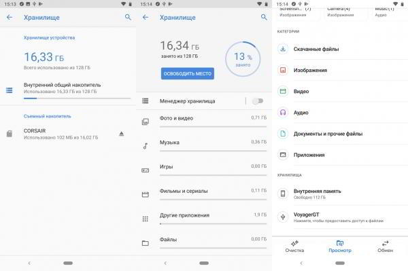Tap home pill on the first screen
The height and width of the screenshot is (271, 408).
pyautogui.click(x=68, y=263)
